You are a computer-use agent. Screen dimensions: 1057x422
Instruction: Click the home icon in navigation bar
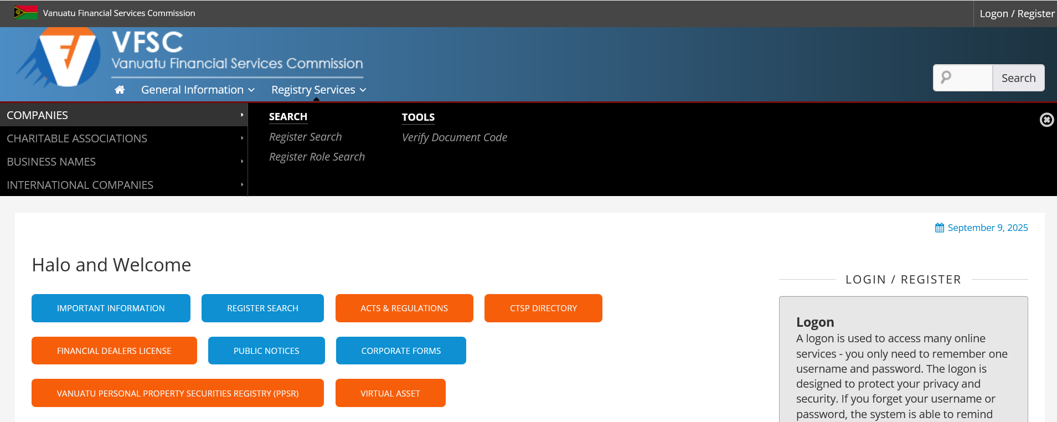point(120,90)
